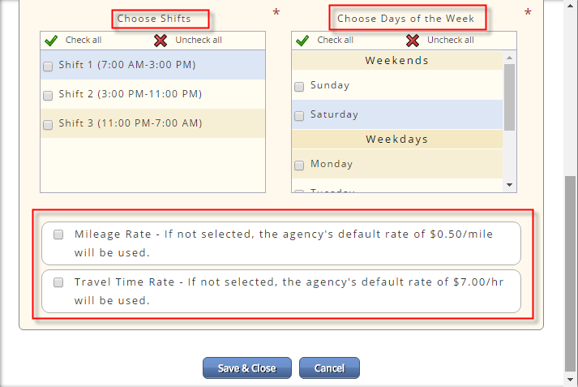
Task: Click "Uncheck all" link for days of week
Action: point(450,40)
